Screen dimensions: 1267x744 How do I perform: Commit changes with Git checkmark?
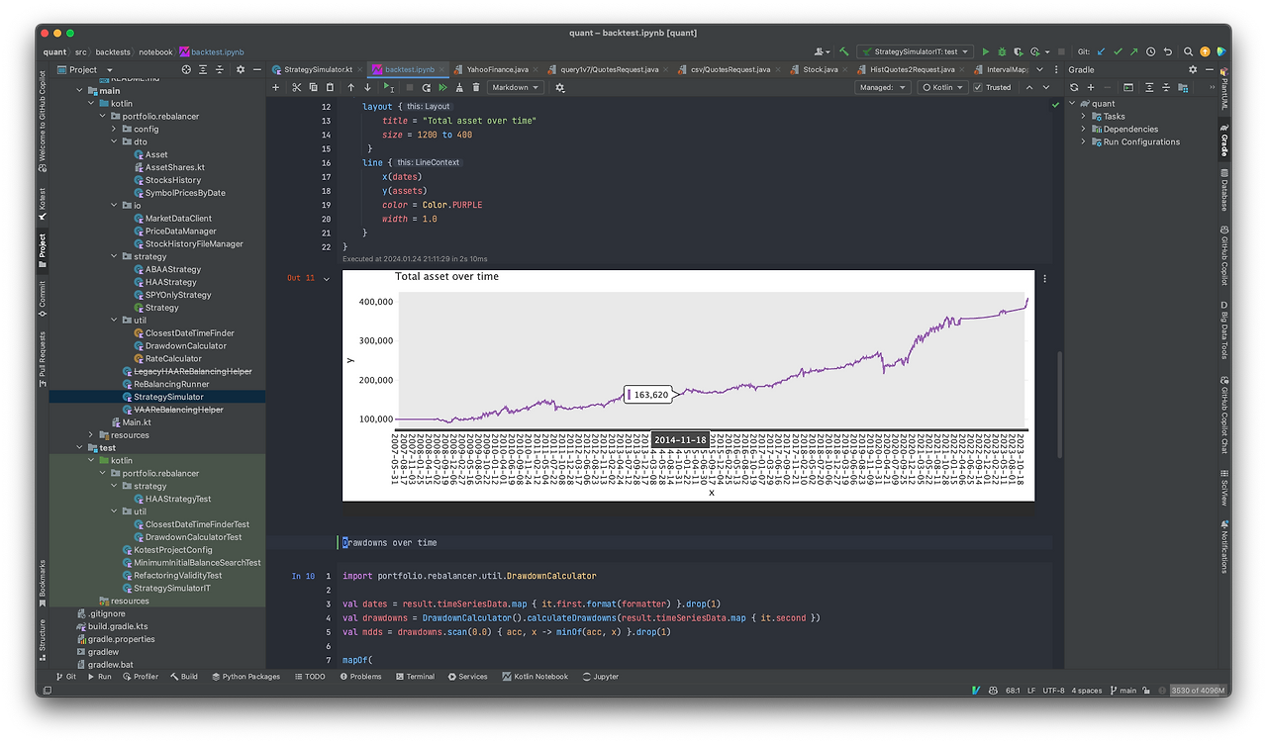tap(1118, 51)
